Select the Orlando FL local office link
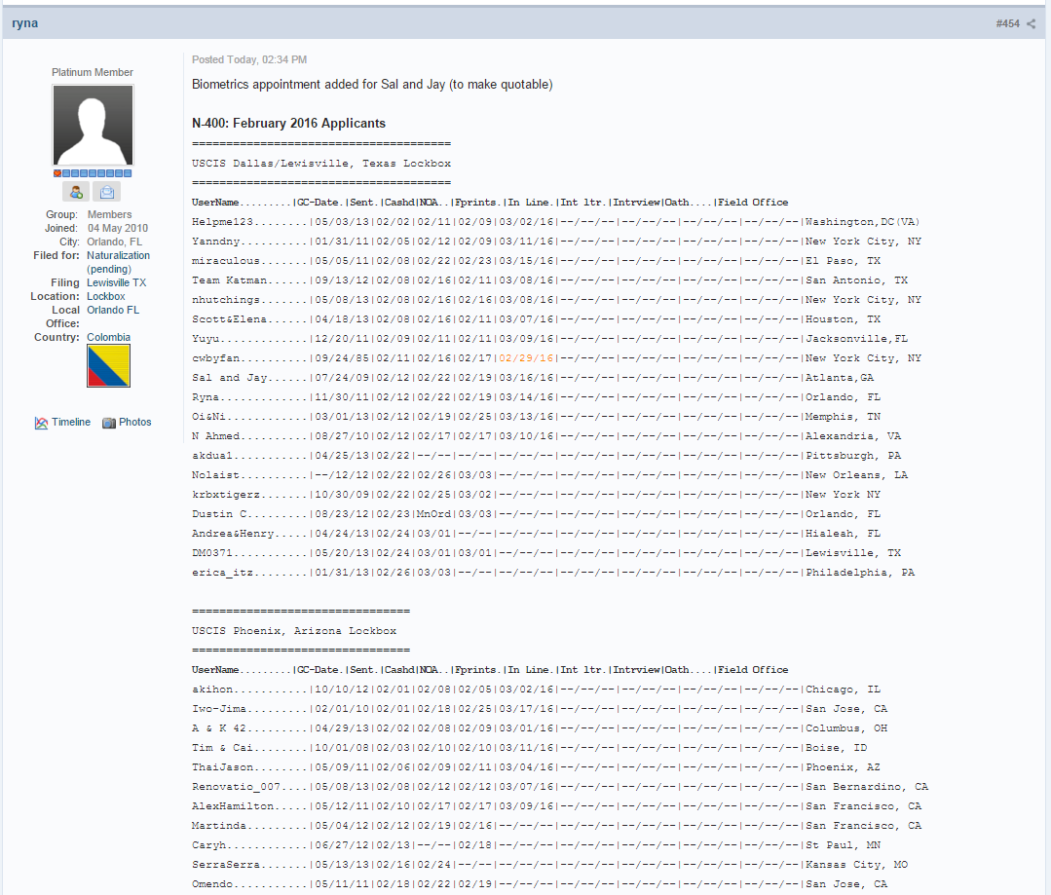Image resolution: width=1051 pixels, height=895 pixels. [x=112, y=310]
